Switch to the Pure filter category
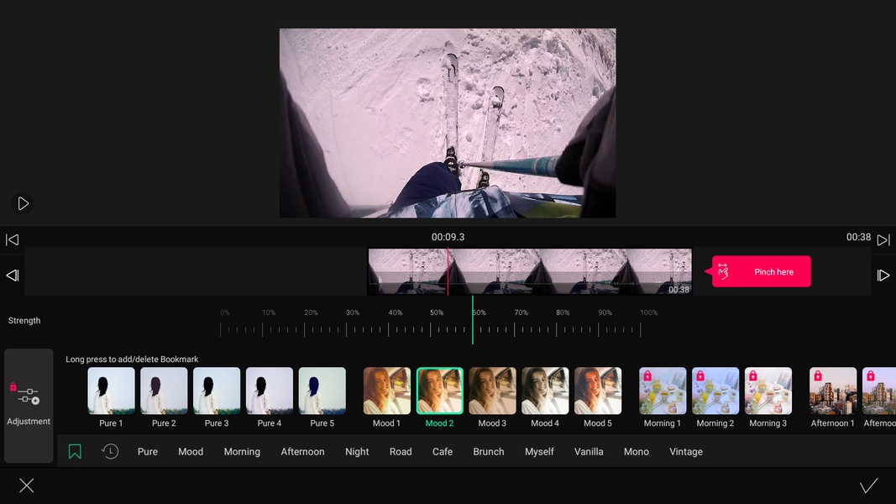Screen dimensions: 896x504 pos(148,451)
